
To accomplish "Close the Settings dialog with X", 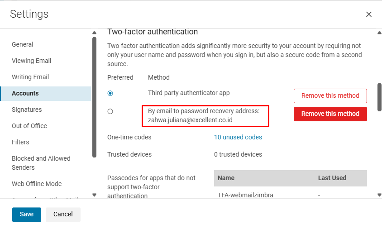I will tap(368, 14).
